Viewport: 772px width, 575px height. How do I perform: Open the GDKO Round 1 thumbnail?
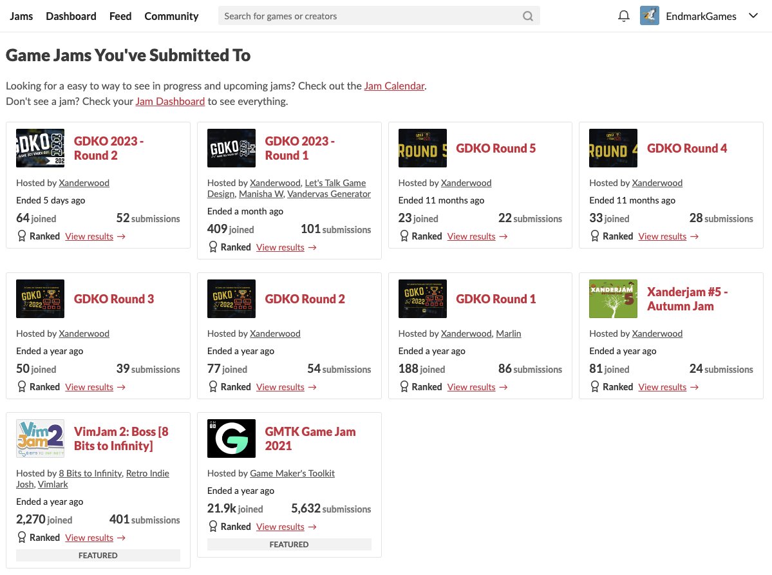[x=422, y=299]
